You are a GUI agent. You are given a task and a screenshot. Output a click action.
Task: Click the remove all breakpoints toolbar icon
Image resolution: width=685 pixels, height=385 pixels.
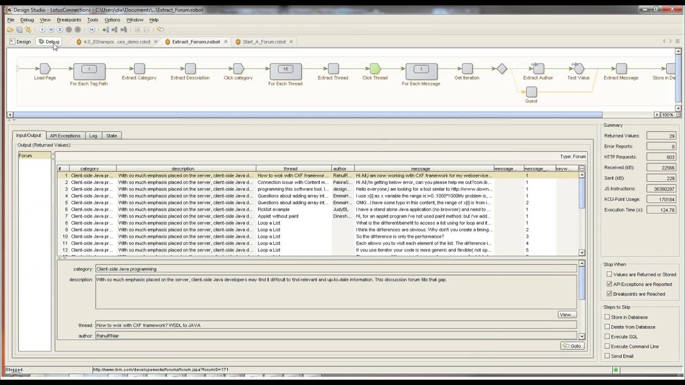click(124, 29)
